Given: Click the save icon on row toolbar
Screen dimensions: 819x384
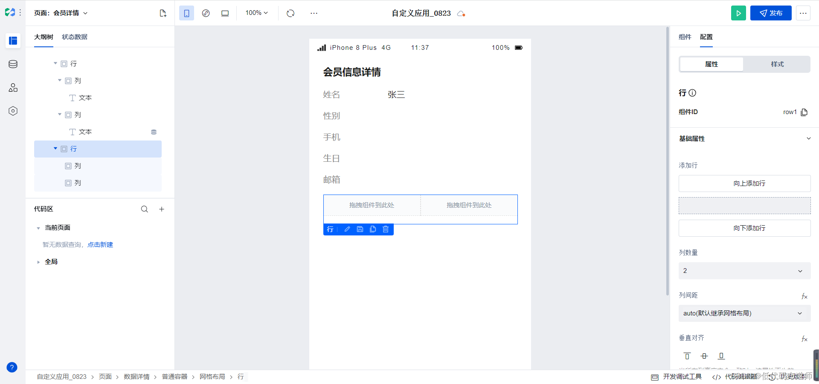Looking at the screenshot, I should 360,229.
